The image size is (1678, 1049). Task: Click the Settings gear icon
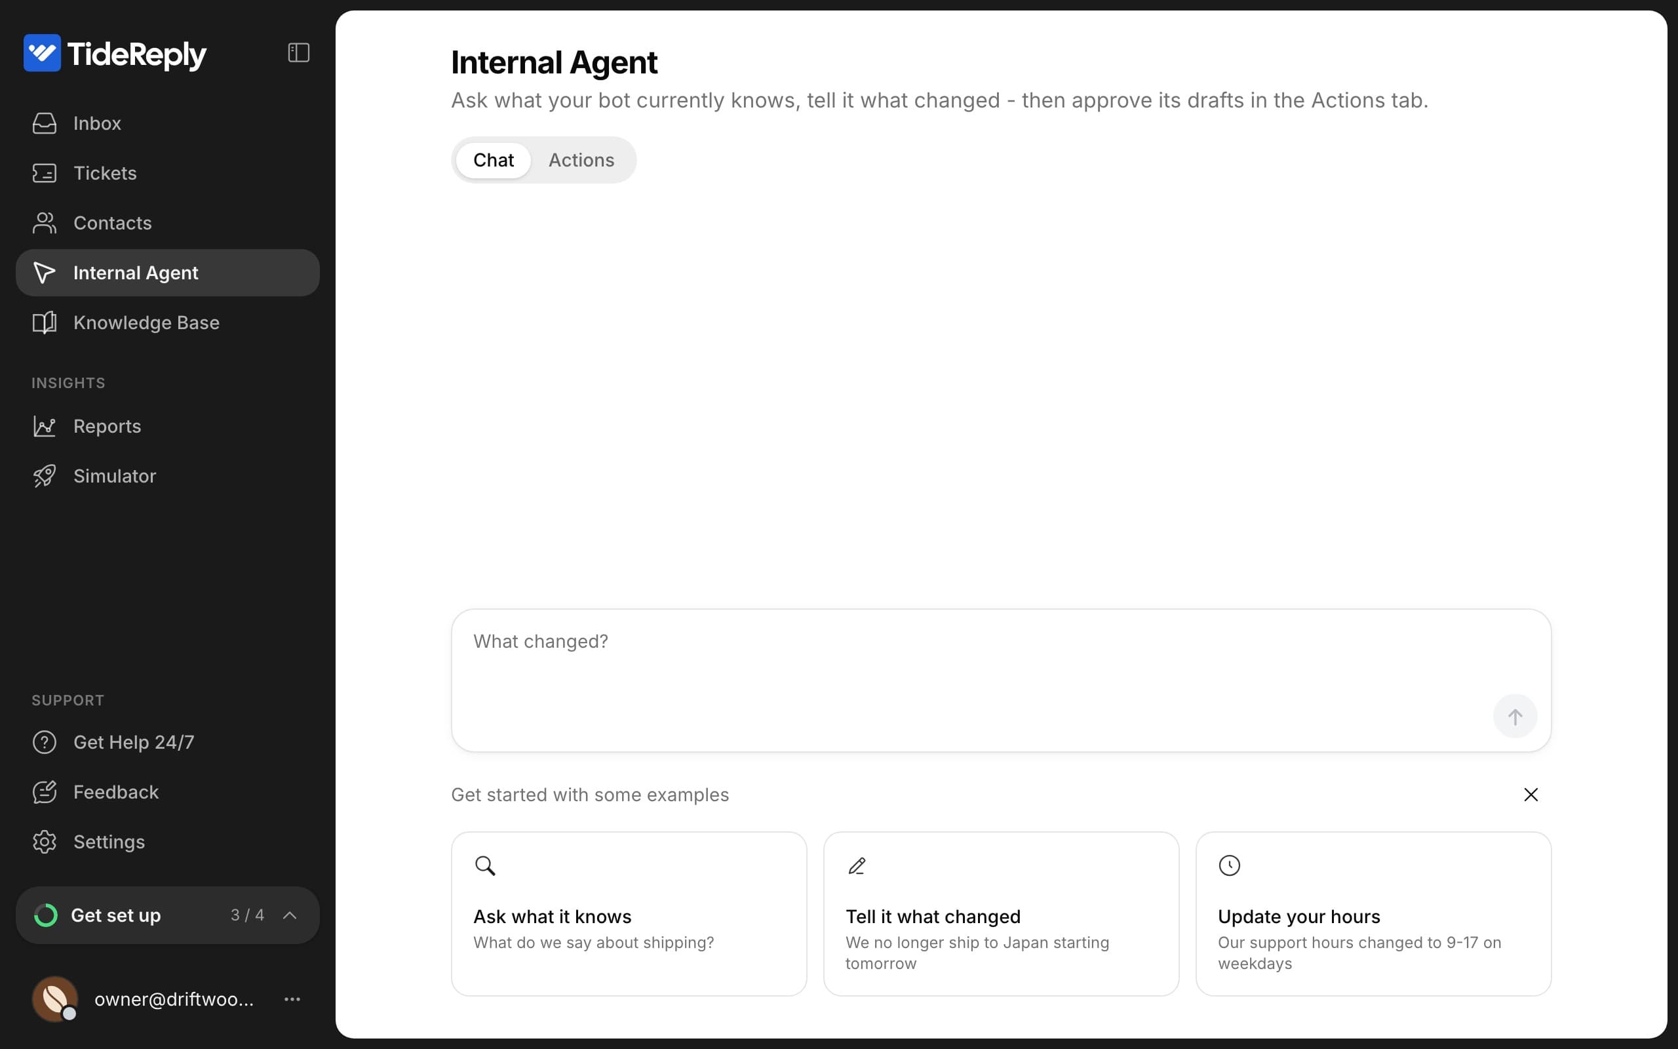coord(45,842)
